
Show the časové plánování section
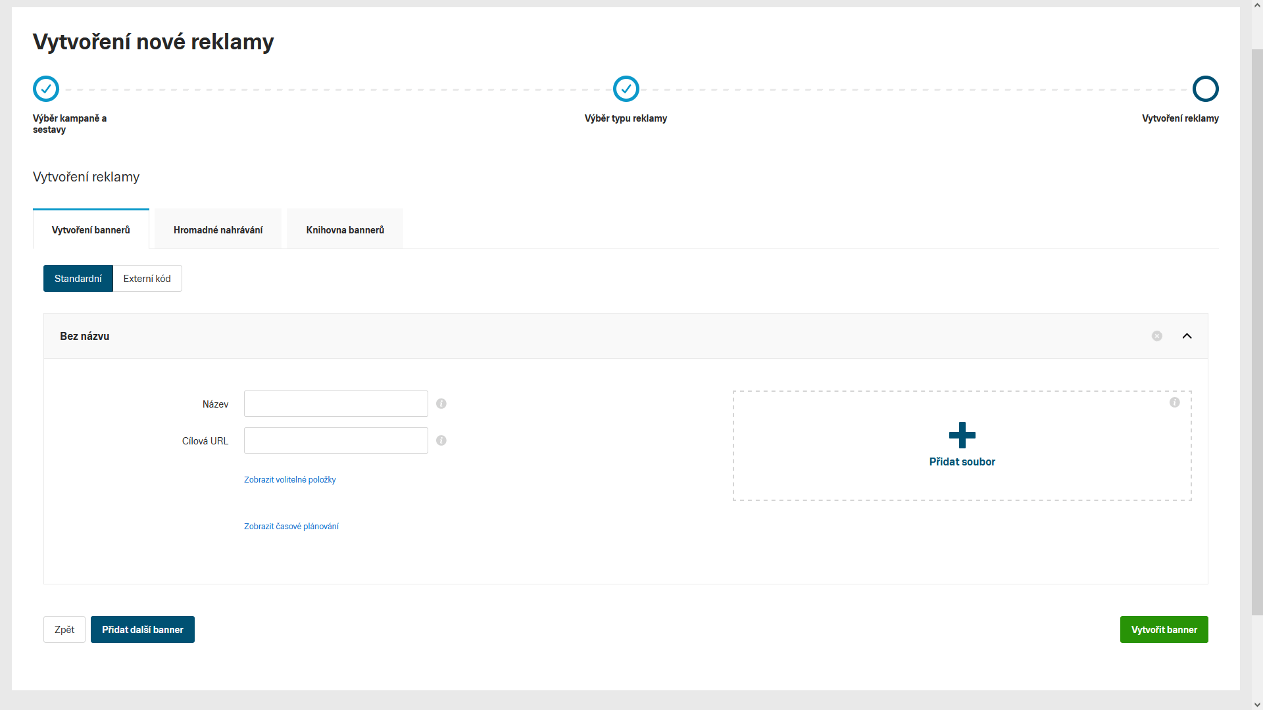click(291, 527)
